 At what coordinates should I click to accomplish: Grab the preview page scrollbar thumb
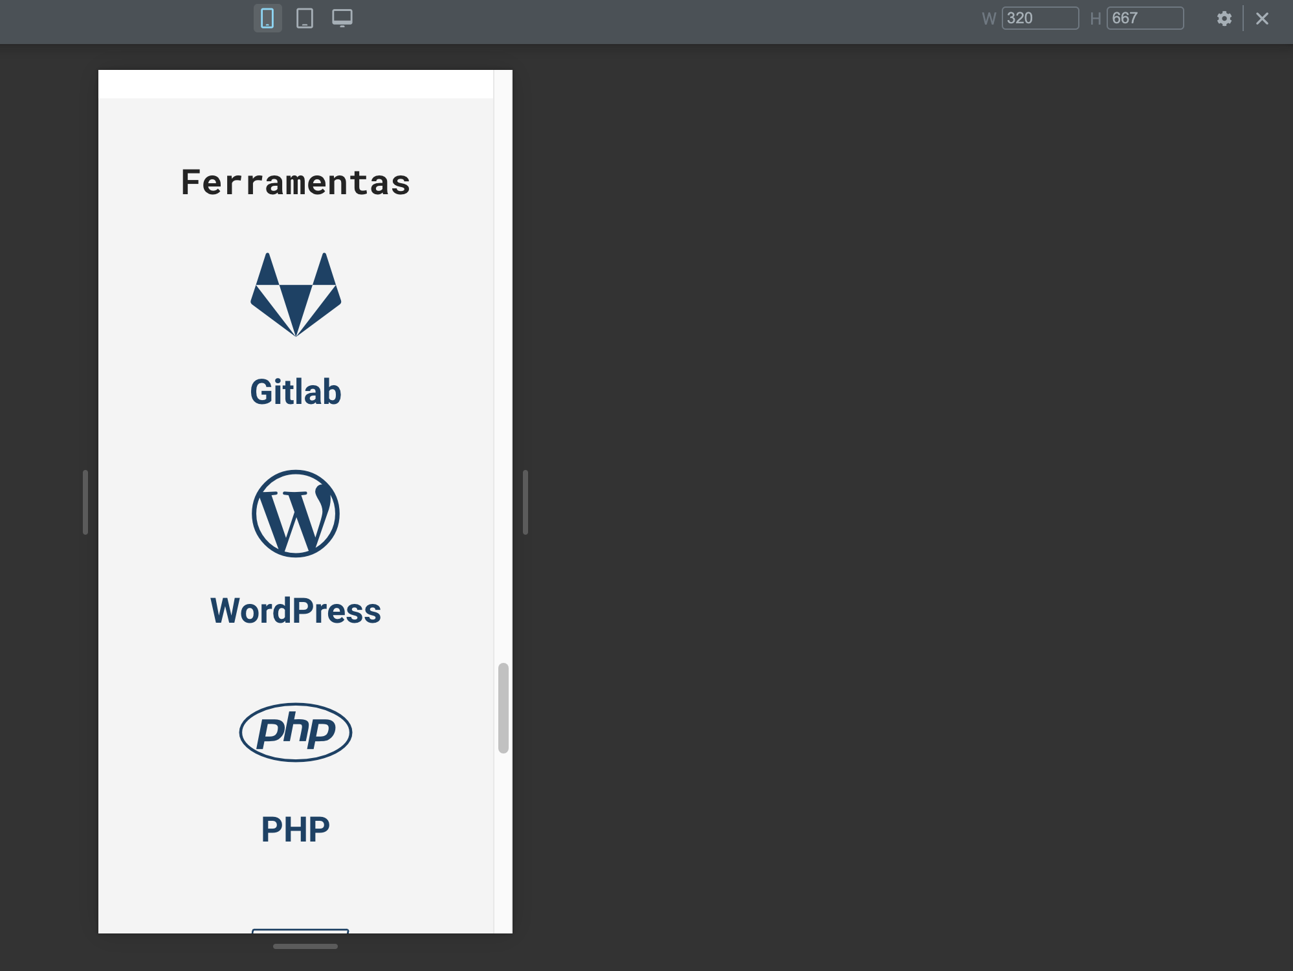[503, 708]
